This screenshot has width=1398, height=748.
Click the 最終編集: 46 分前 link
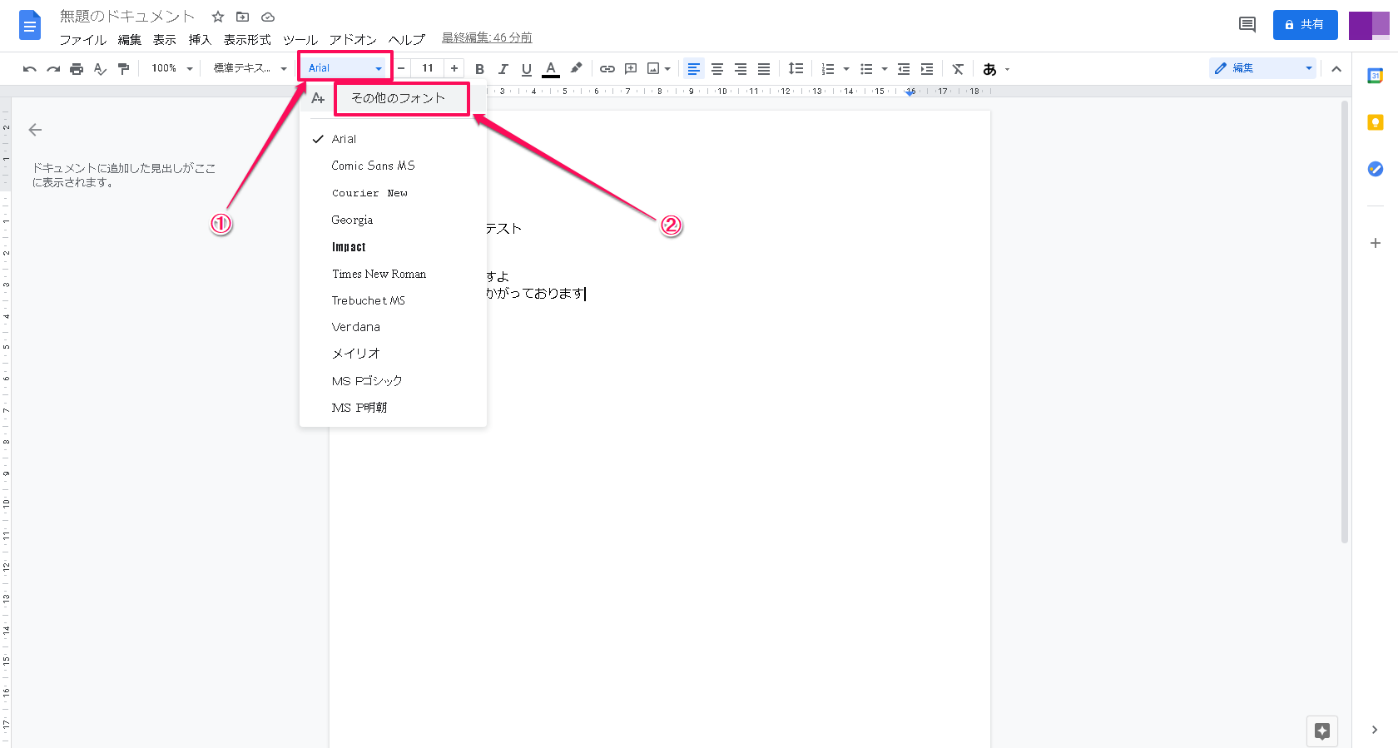tap(487, 37)
